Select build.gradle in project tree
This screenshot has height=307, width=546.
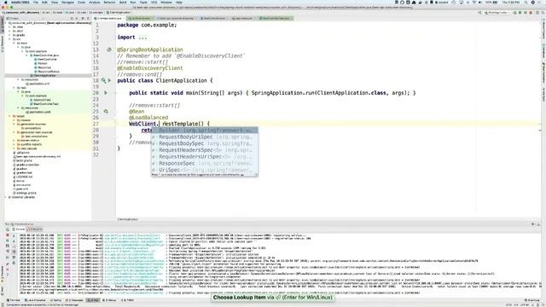(25, 160)
